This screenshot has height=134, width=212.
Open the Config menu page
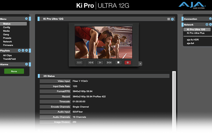[x=6, y=27]
